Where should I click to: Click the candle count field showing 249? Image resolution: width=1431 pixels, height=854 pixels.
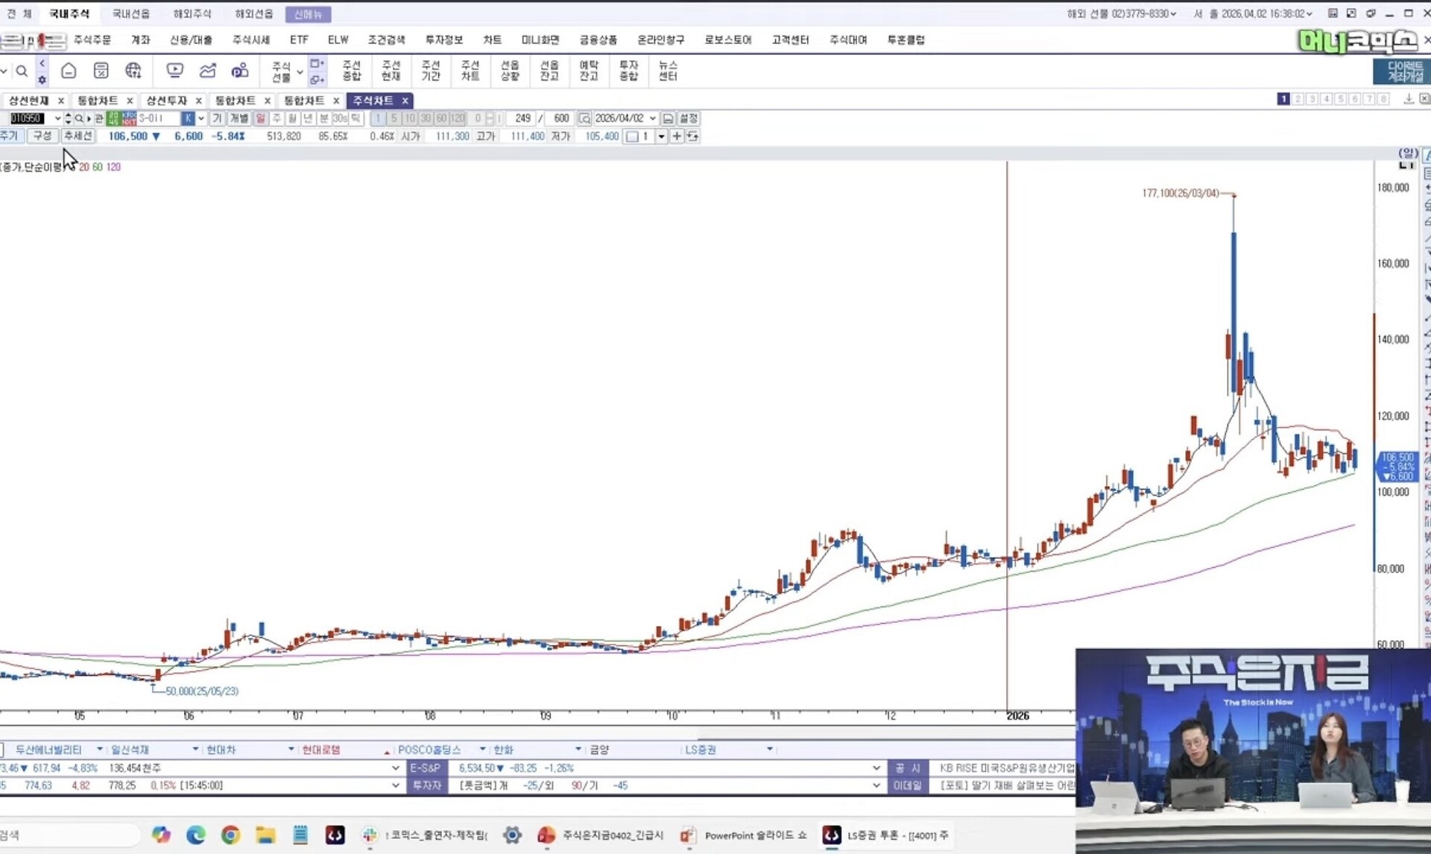(x=522, y=118)
